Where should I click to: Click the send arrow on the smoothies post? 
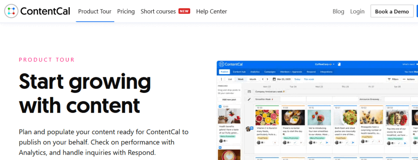click(327, 143)
